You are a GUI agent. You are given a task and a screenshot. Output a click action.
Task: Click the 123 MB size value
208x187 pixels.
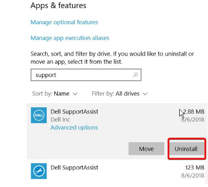[x=195, y=168]
